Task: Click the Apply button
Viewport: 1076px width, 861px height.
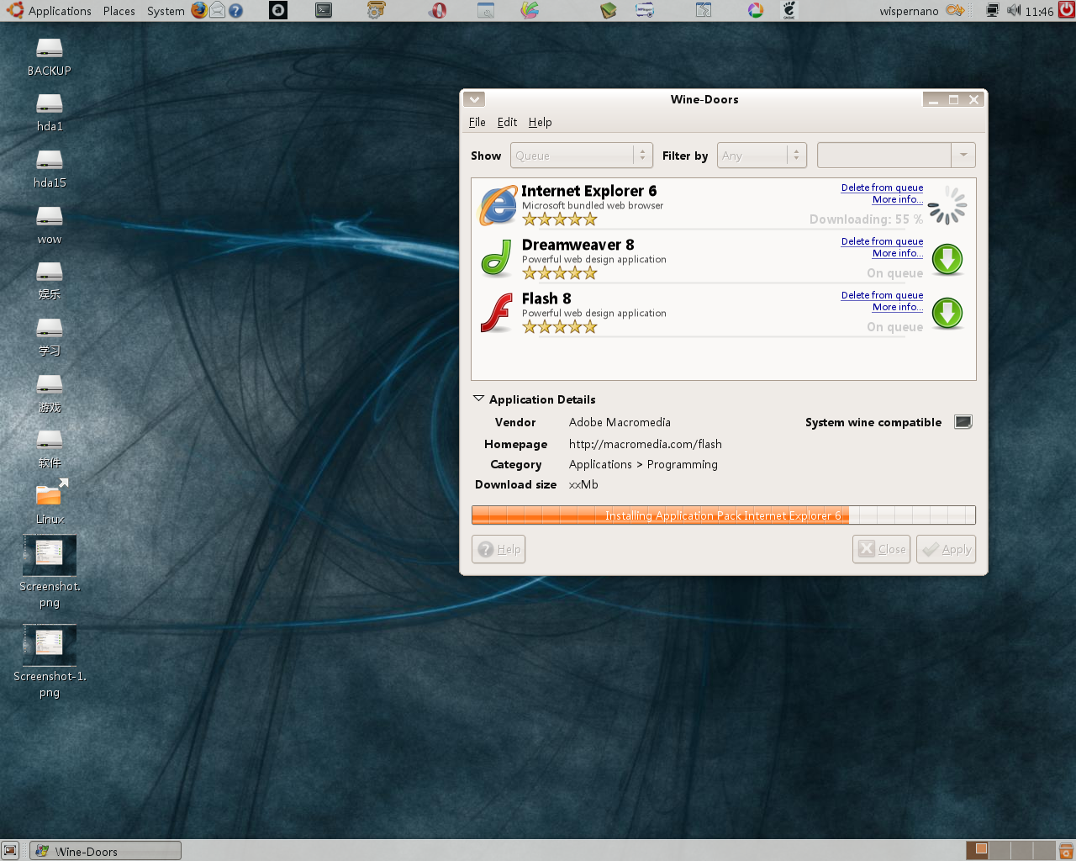Action: (946, 549)
